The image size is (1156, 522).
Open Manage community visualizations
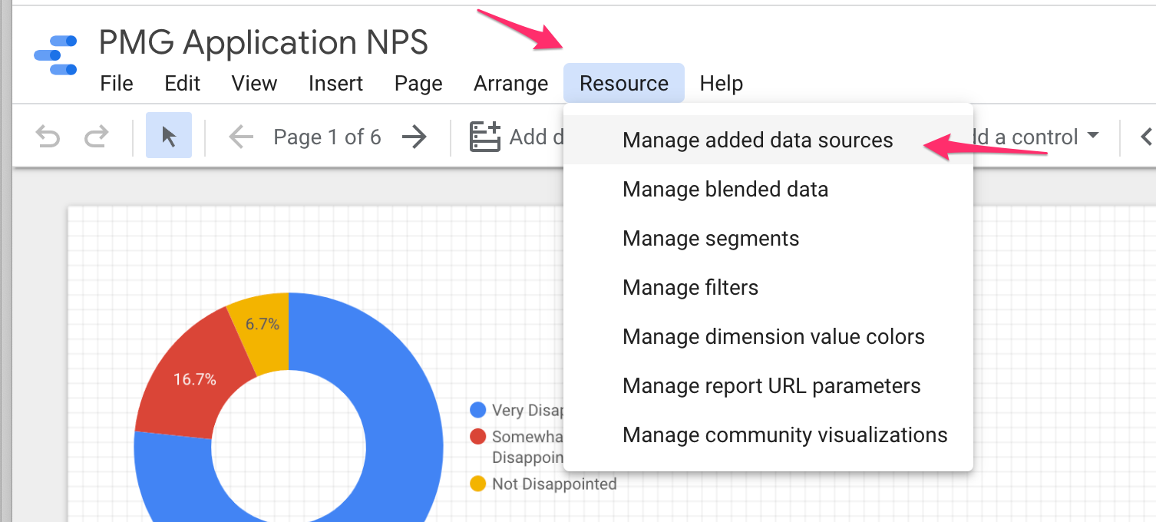[x=784, y=435]
